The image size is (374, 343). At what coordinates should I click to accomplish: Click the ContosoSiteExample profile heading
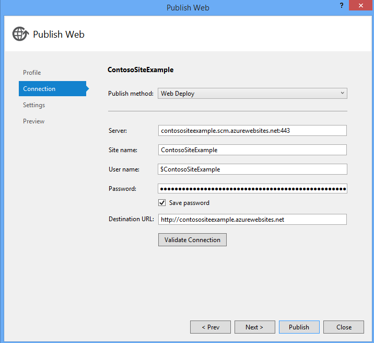[141, 70]
